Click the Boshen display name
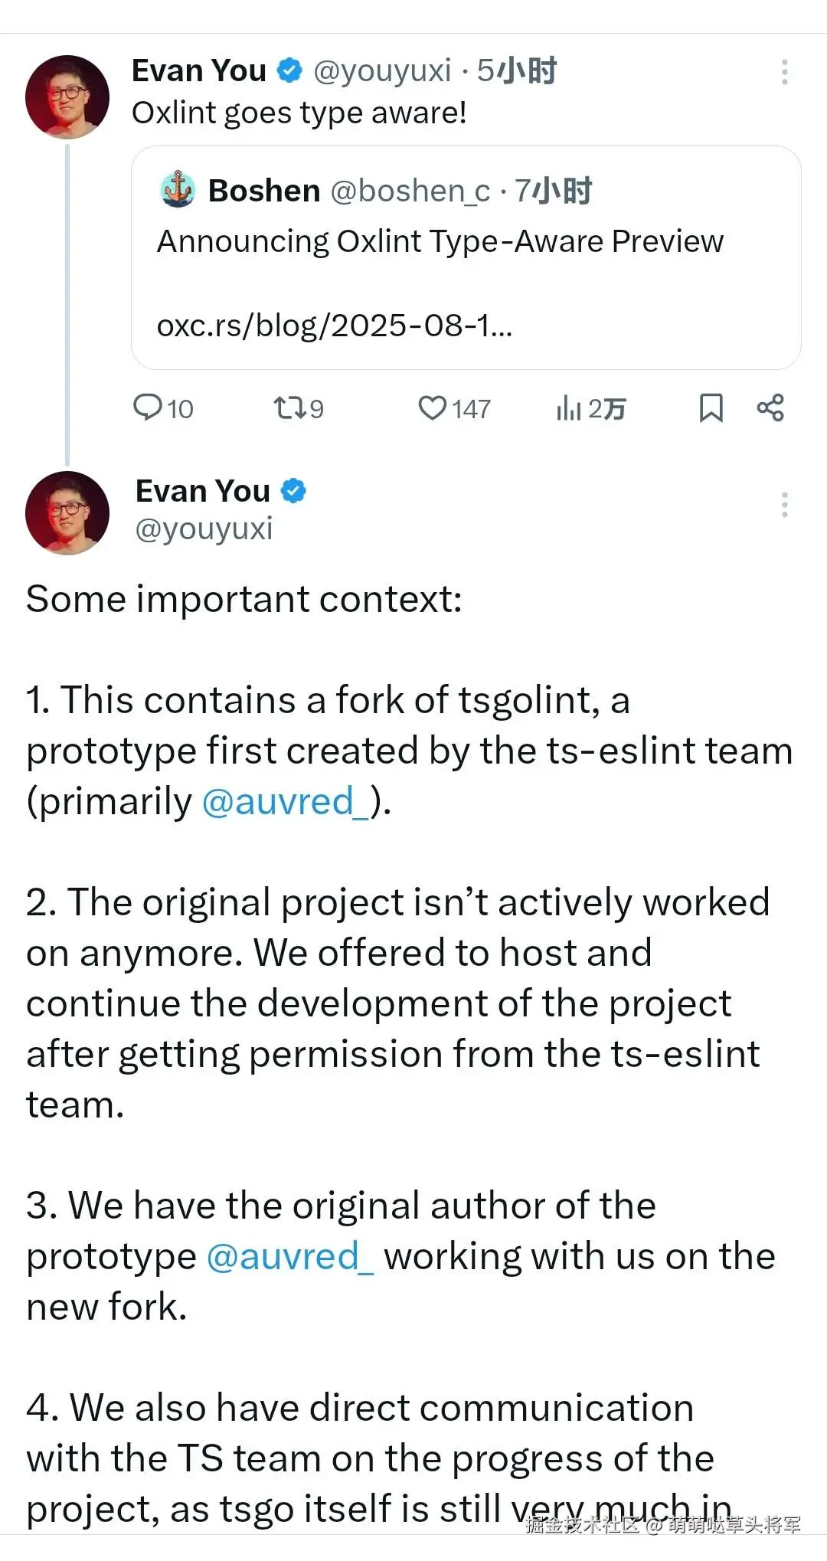 pos(264,191)
